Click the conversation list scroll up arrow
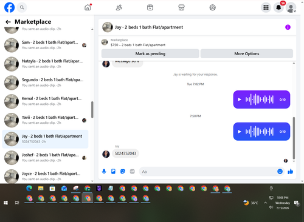304x222 pixels. (92, 29)
